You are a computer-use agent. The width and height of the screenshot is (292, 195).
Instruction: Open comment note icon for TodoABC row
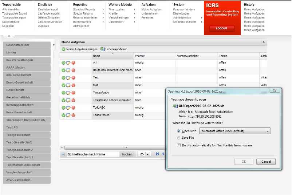click(68, 108)
